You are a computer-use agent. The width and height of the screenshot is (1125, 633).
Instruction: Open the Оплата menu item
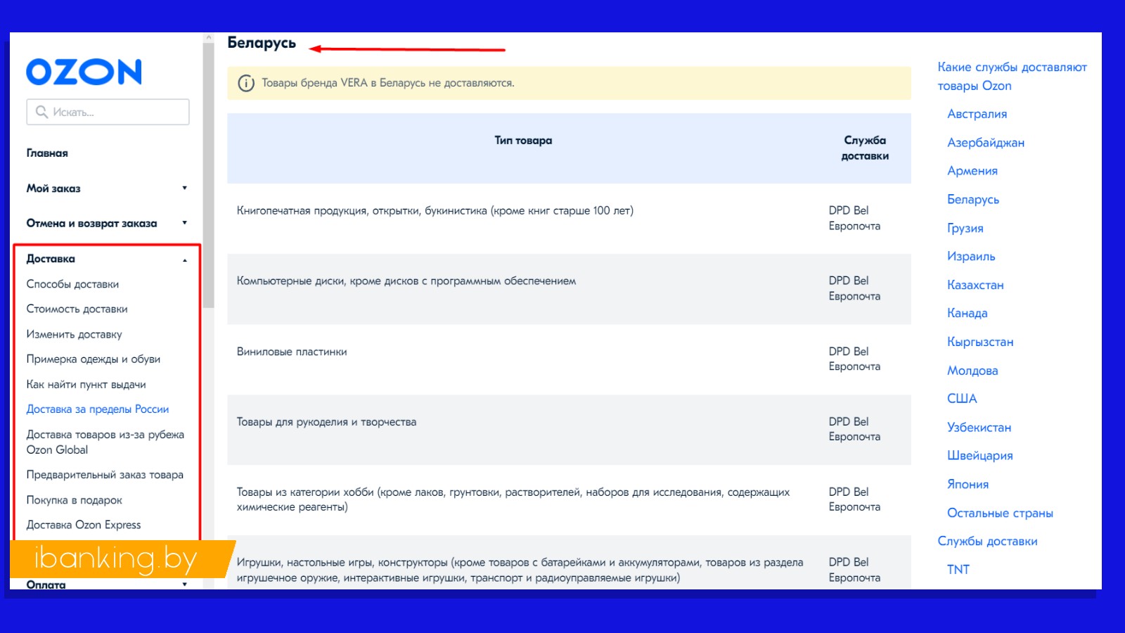[x=46, y=584]
